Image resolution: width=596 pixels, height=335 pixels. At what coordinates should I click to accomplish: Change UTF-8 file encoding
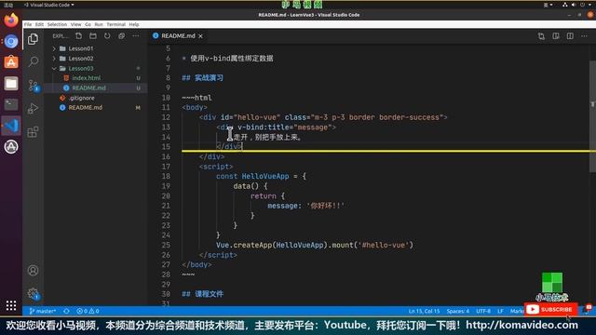point(483,311)
